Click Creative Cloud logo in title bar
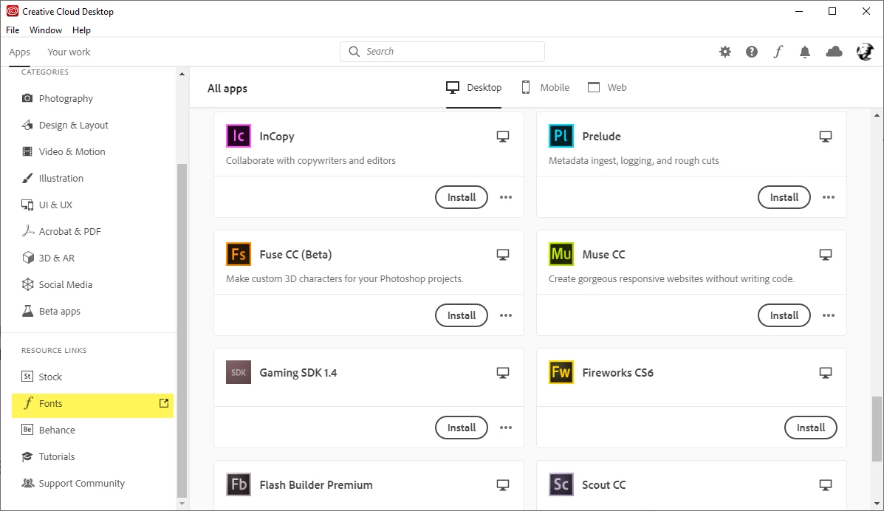The width and height of the screenshot is (884, 511). tap(12, 11)
